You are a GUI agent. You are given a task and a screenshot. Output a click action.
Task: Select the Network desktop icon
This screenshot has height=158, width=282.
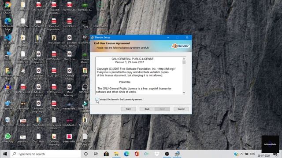7,105
